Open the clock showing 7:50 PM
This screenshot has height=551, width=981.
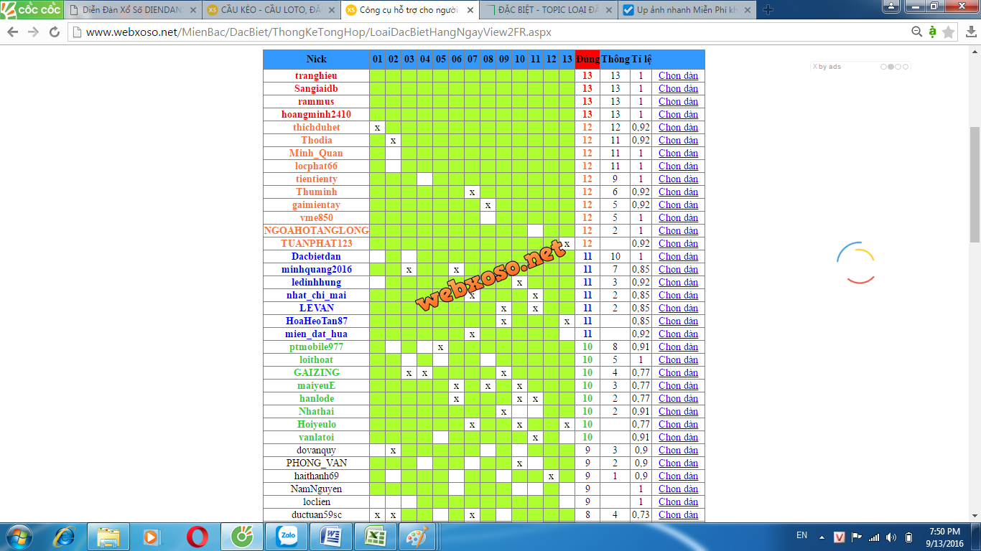coord(944,532)
